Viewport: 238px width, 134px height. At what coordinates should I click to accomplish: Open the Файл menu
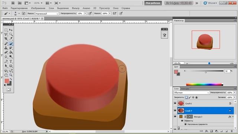(5, 8)
